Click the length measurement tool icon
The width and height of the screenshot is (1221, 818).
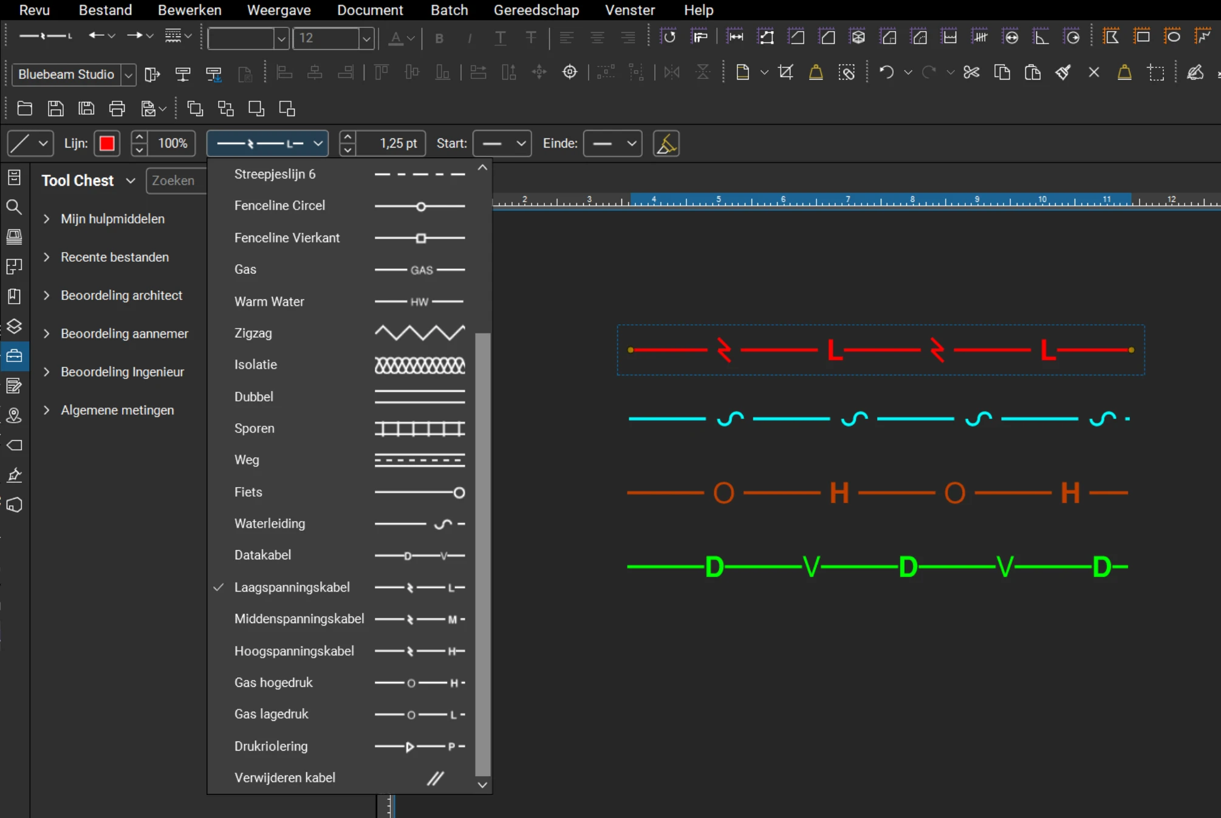tap(736, 36)
